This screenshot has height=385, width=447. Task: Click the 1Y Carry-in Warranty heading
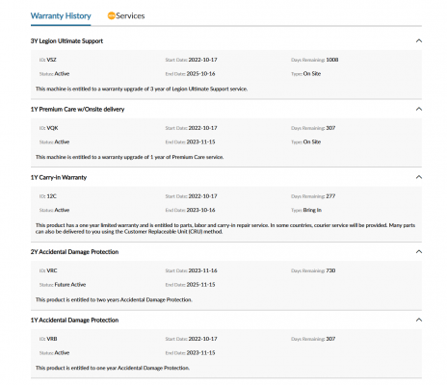pyautogui.click(x=59, y=177)
